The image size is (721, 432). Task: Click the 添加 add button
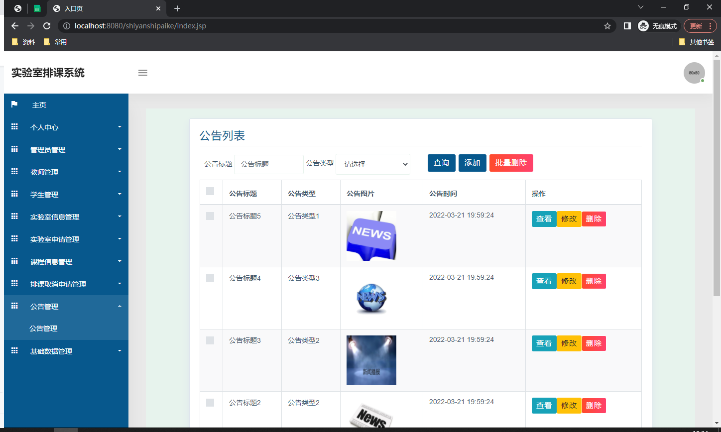[473, 163]
